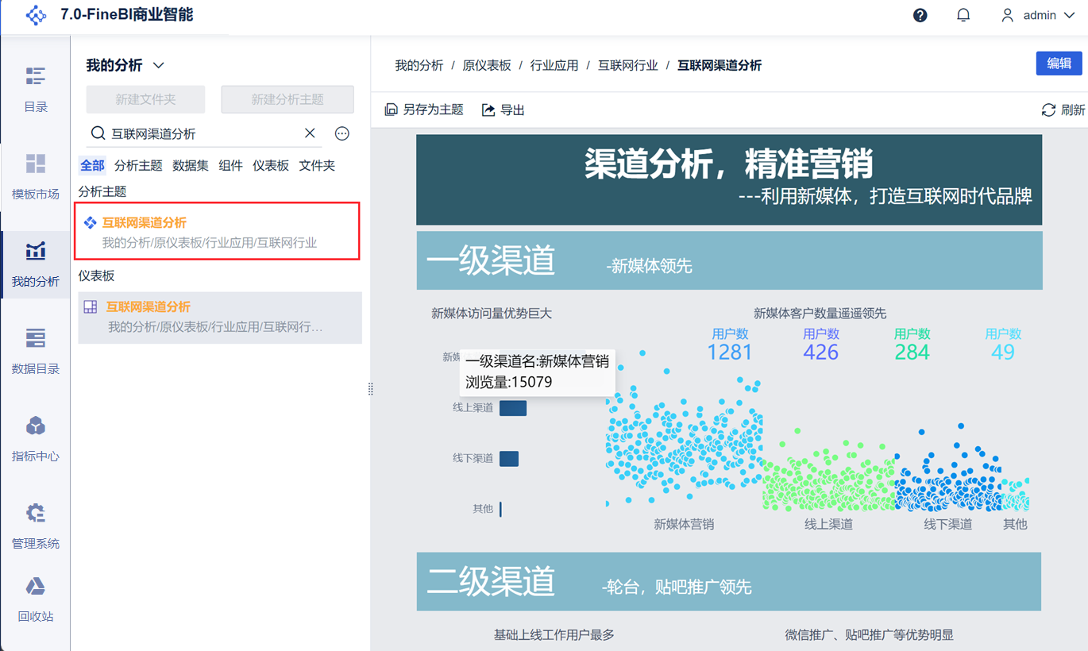Open 数据目录 in the left sidebar
The height and width of the screenshot is (651, 1088).
pos(36,351)
